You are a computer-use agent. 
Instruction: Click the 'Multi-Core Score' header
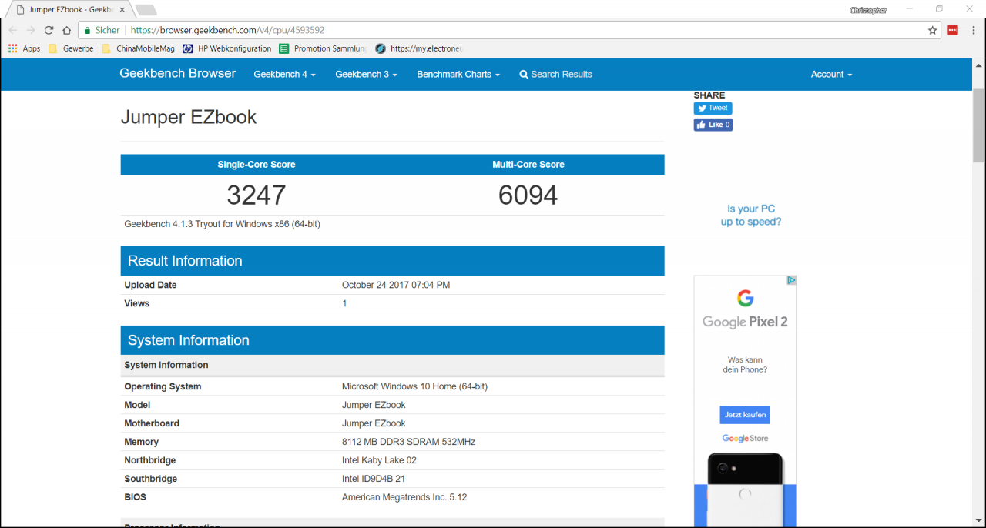click(528, 165)
